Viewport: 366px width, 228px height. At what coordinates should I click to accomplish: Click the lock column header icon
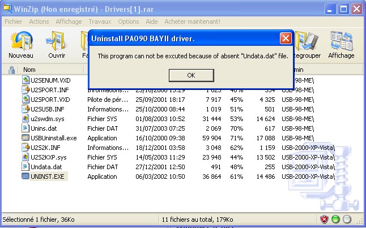(x=11, y=70)
